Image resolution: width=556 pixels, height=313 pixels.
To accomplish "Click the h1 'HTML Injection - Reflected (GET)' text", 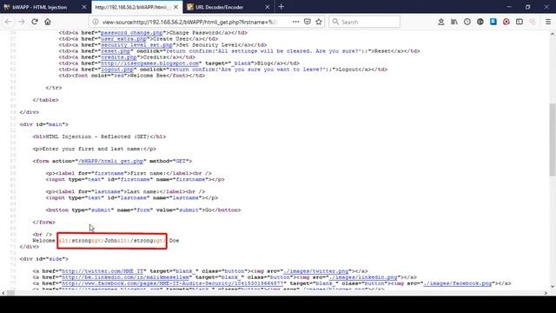I will click(x=99, y=137).
